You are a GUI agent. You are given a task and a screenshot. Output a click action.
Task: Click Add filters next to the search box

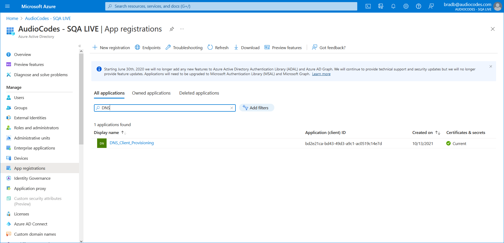(x=256, y=108)
